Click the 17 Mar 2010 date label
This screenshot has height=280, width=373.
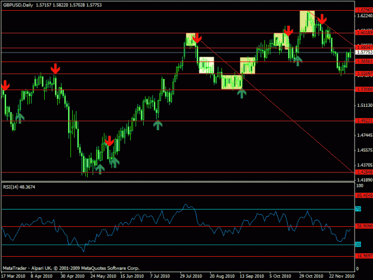(13, 276)
